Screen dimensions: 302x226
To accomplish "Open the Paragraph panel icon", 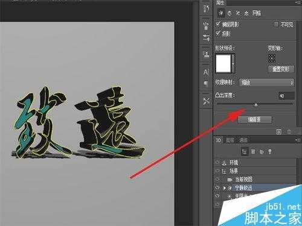I will [206, 83].
